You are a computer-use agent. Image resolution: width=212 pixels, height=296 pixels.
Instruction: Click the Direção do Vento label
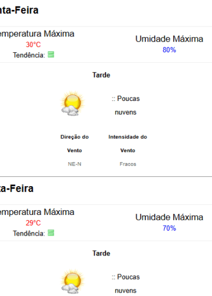coord(75,143)
